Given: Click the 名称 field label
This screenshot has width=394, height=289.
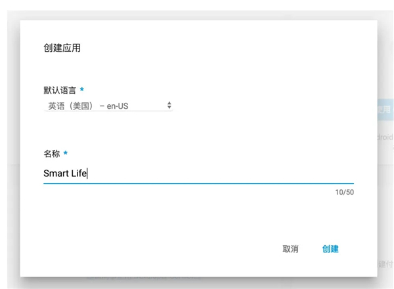Looking at the screenshot, I should tap(51, 154).
